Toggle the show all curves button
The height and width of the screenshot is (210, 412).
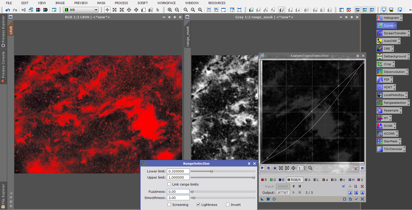(356, 168)
